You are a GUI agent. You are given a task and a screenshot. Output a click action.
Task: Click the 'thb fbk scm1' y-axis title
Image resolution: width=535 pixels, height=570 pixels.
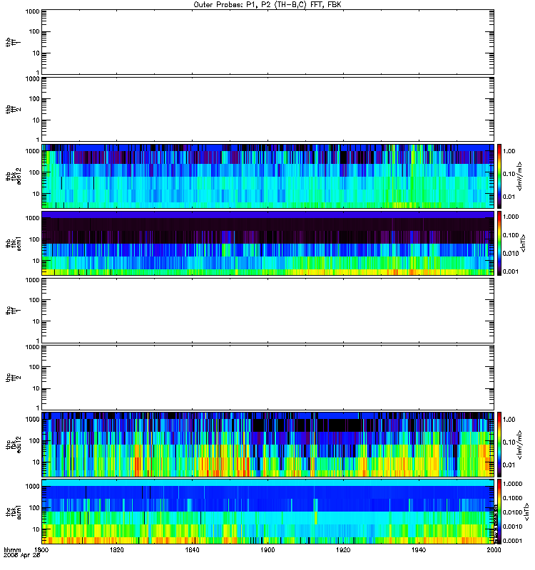[14, 243]
